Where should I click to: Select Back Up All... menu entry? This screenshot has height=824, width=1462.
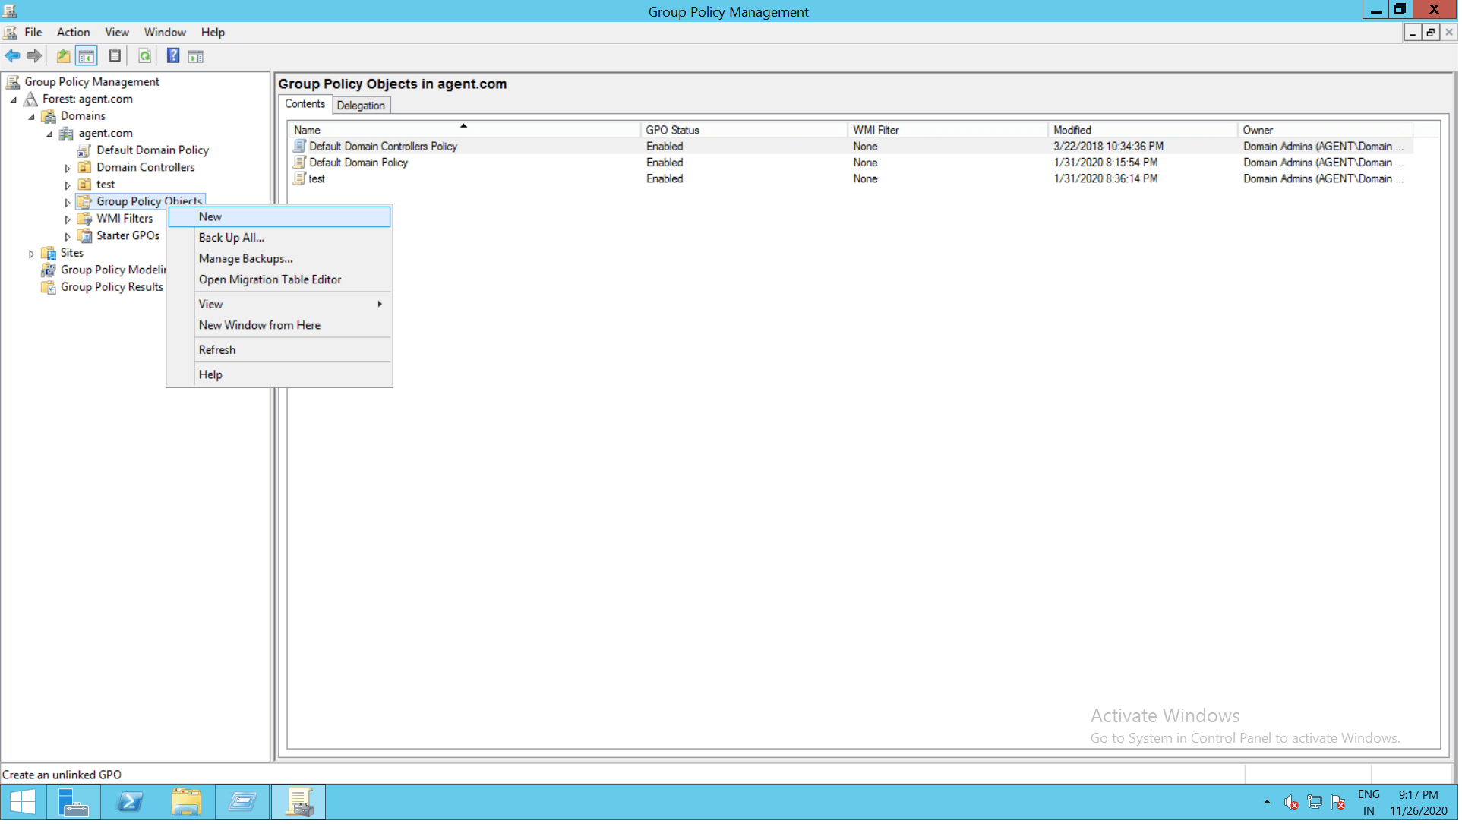click(x=232, y=238)
